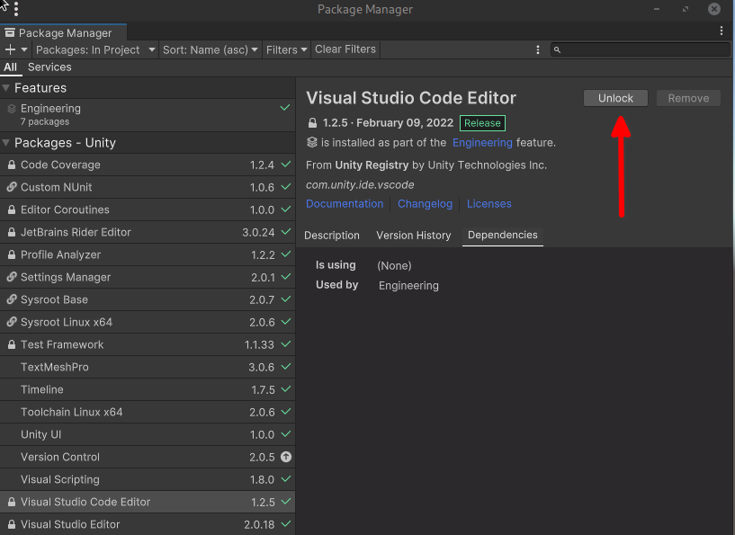Click the Unlock button
The image size is (735, 535).
coord(615,97)
